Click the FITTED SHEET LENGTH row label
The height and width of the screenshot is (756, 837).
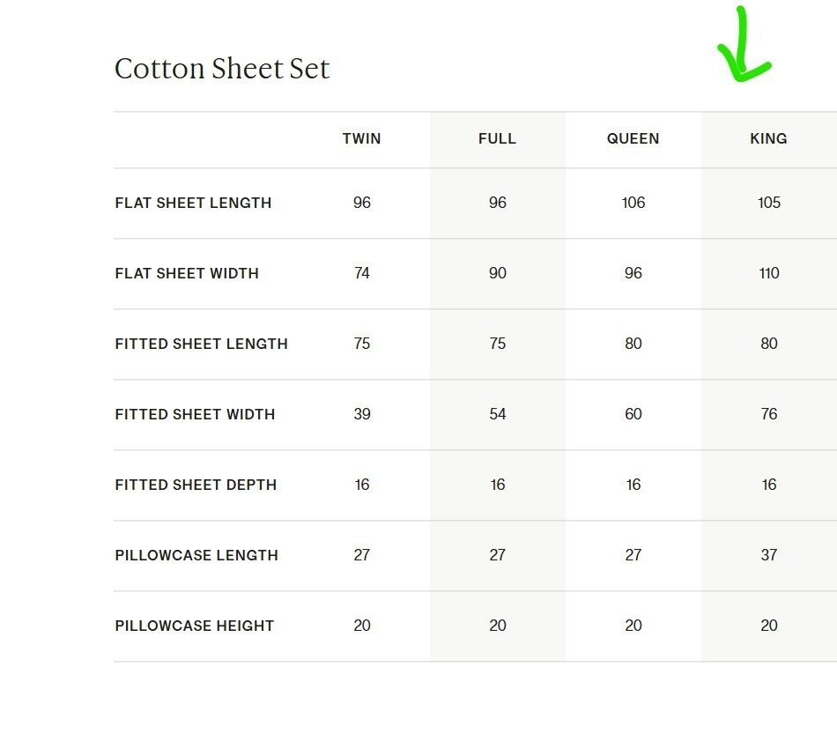[201, 344]
